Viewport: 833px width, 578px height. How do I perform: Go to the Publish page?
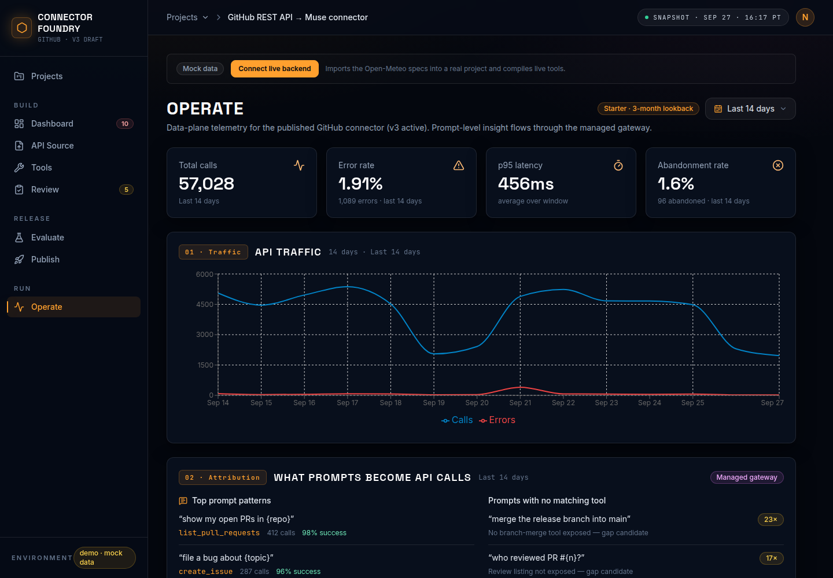coord(74,260)
